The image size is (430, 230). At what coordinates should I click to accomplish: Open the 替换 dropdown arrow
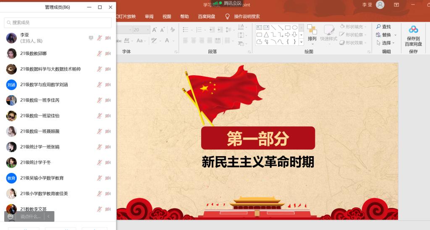(396, 35)
